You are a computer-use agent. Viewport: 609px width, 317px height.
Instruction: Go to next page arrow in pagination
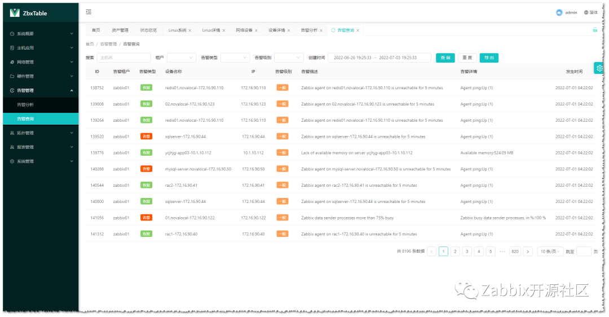tap(527, 252)
